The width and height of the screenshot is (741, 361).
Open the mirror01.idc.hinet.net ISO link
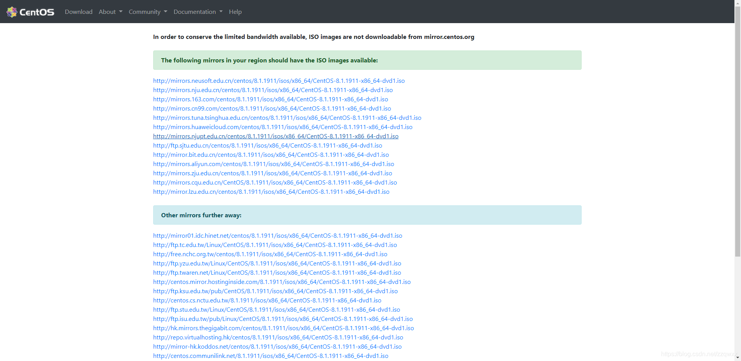point(277,236)
